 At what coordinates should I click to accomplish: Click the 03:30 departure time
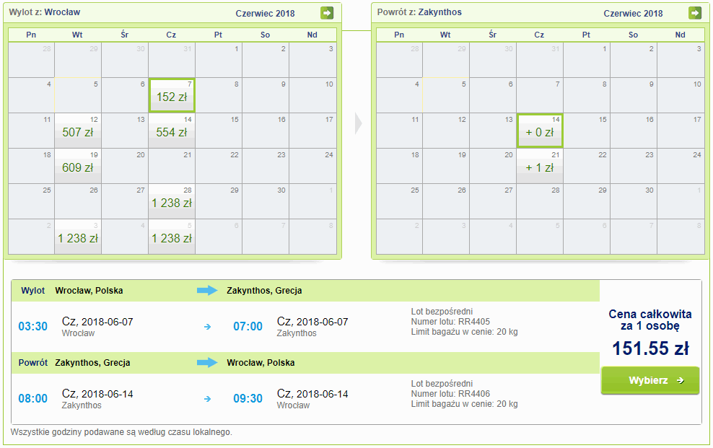pyautogui.click(x=33, y=327)
